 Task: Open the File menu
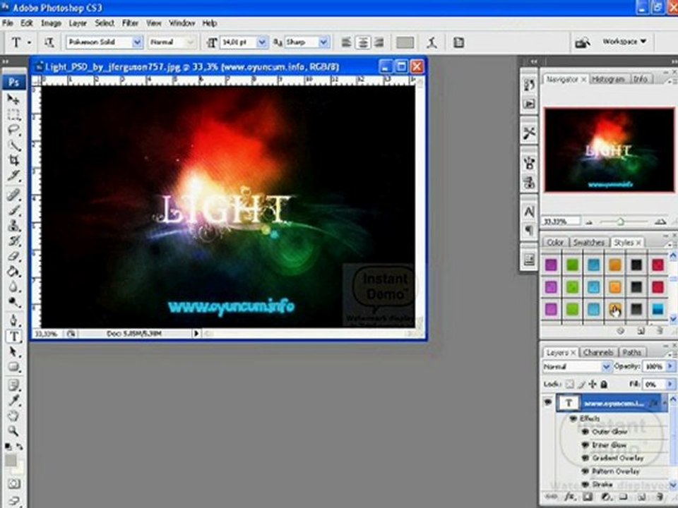click(7, 23)
